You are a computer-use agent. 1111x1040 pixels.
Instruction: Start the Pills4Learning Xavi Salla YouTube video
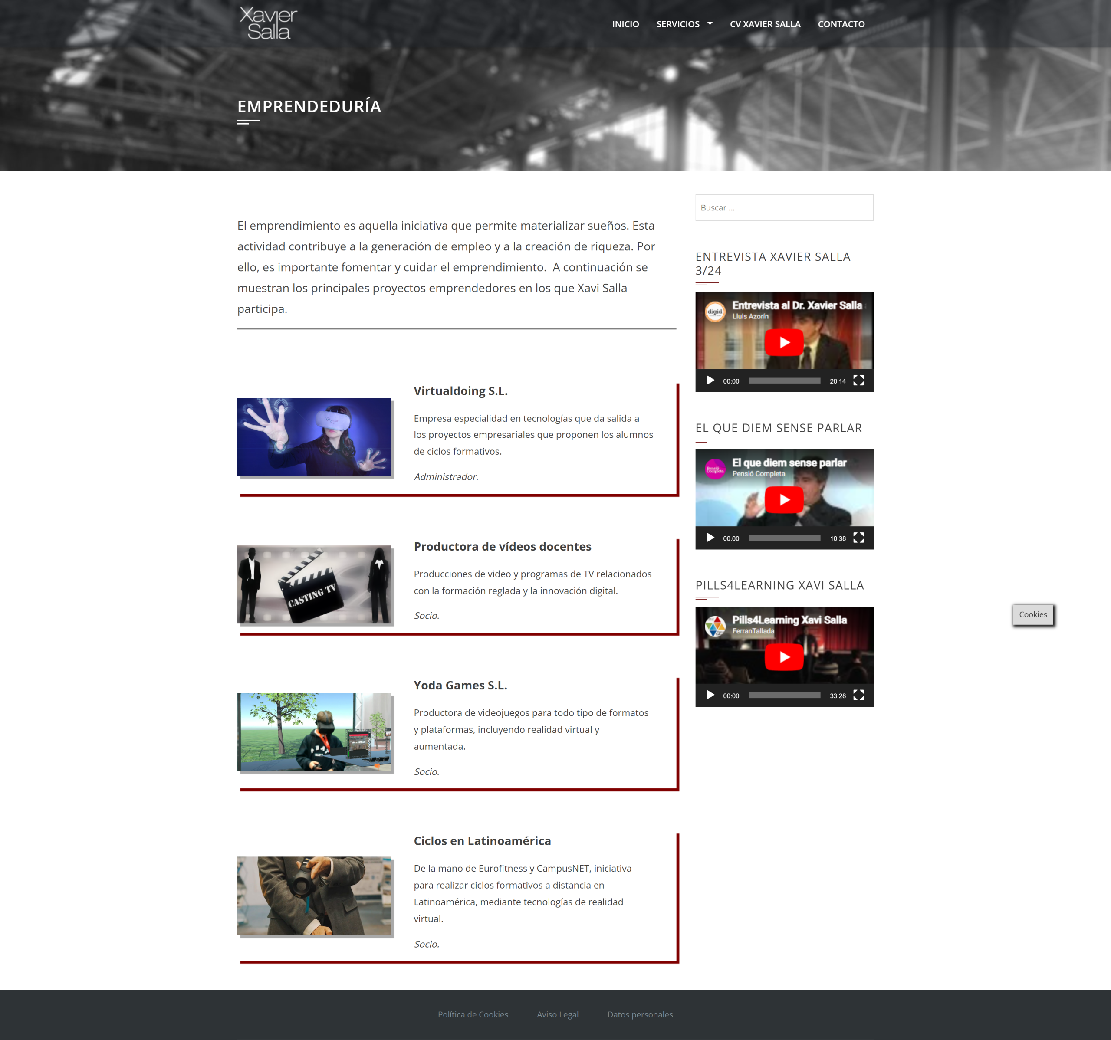click(784, 657)
